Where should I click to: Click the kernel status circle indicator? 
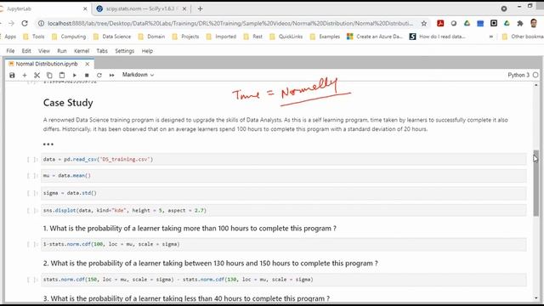pyautogui.click(x=535, y=75)
